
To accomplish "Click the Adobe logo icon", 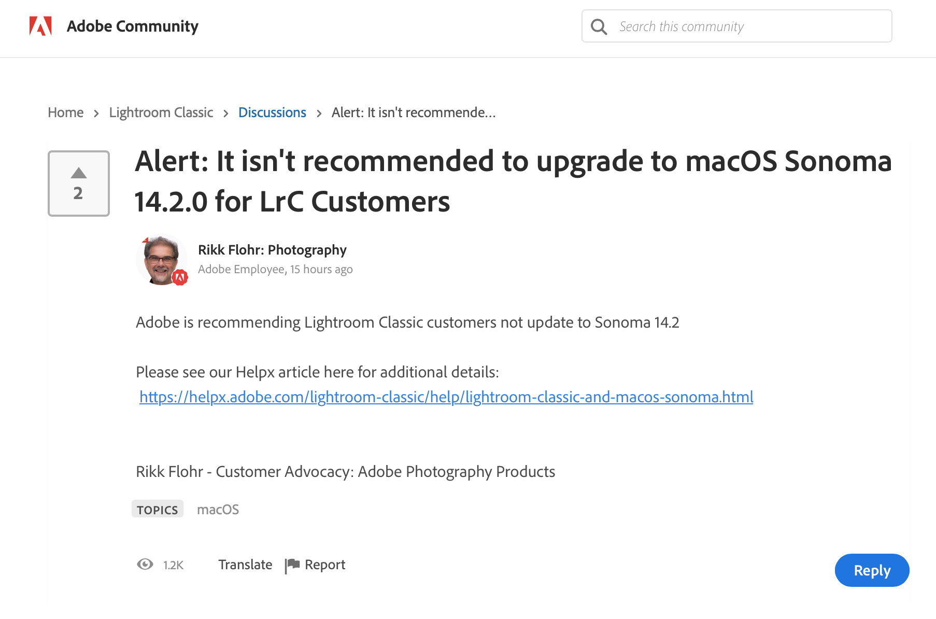I will (40, 26).
